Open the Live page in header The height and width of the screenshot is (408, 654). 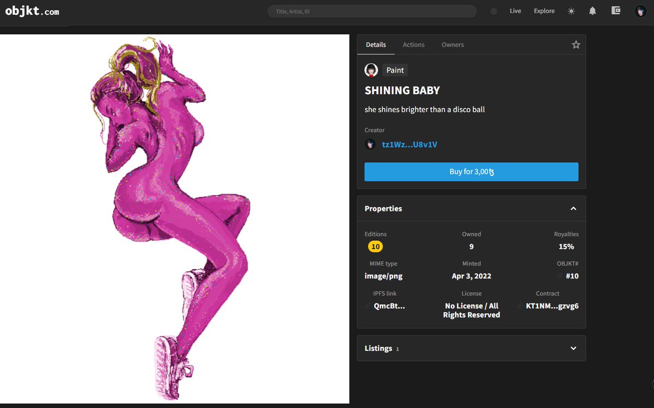pos(515,11)
